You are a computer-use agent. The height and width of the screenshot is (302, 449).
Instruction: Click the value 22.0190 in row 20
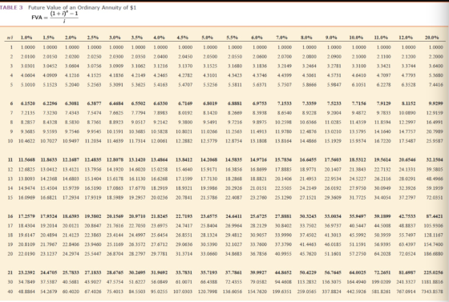pyautogui.click(x=26, y=254)
